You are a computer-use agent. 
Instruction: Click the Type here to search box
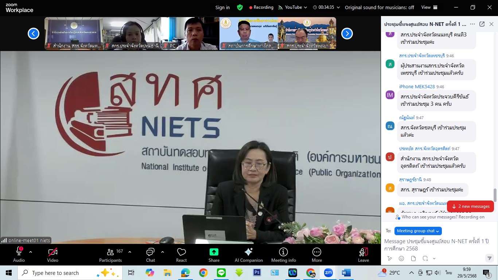click(x=70, y=273)
